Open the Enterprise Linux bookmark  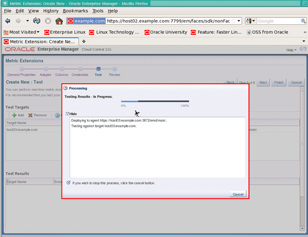pyautogui.click(x=65, y=32)
